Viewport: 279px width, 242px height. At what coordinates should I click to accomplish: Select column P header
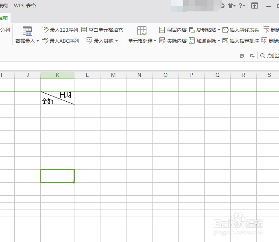(191, 75)
